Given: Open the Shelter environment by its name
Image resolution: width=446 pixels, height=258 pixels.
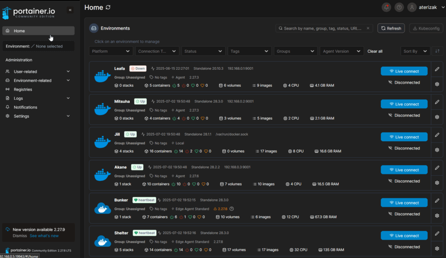Looking at the screenshot, I should point(121,233).
